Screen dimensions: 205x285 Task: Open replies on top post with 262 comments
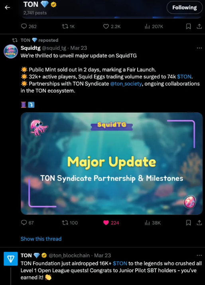pos(29,27)
